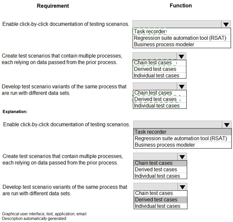Expand scenario variants dropdown arrow in Explanation section
This screenshot has width=233, height=222.
pos(183,187)
